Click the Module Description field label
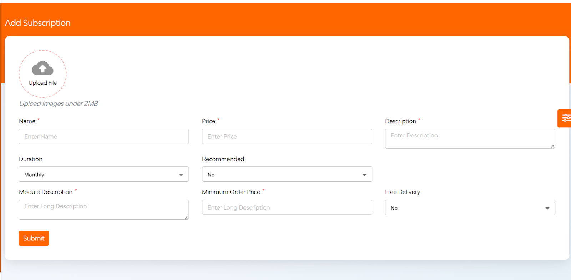This screenshot has width=571, height=280. (46, 192)
